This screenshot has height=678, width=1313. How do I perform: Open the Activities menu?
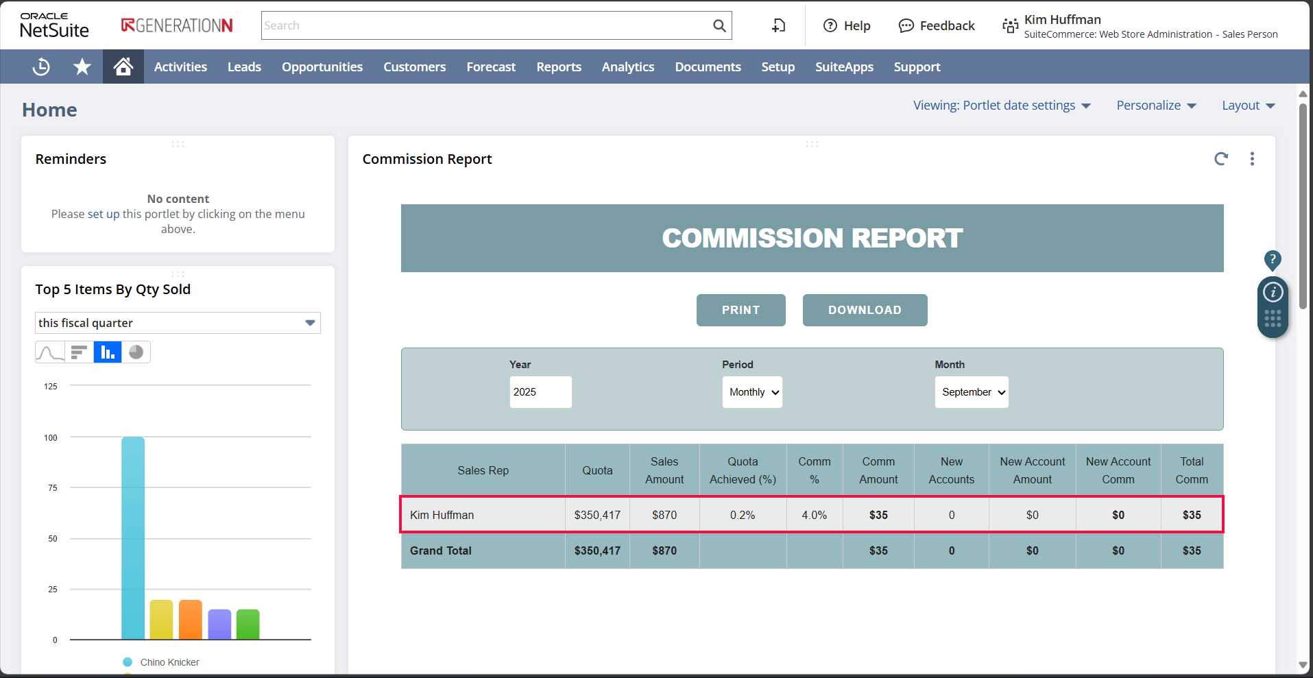coord(180,66)
